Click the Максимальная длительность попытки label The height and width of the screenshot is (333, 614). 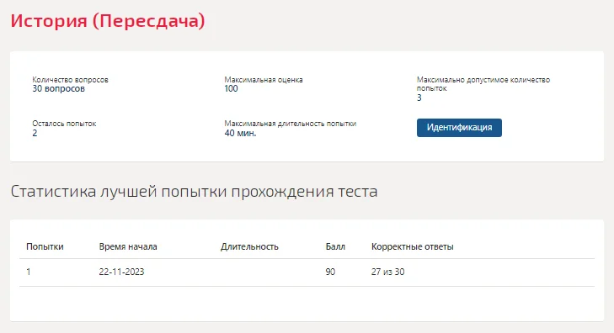tap(291, 124)
